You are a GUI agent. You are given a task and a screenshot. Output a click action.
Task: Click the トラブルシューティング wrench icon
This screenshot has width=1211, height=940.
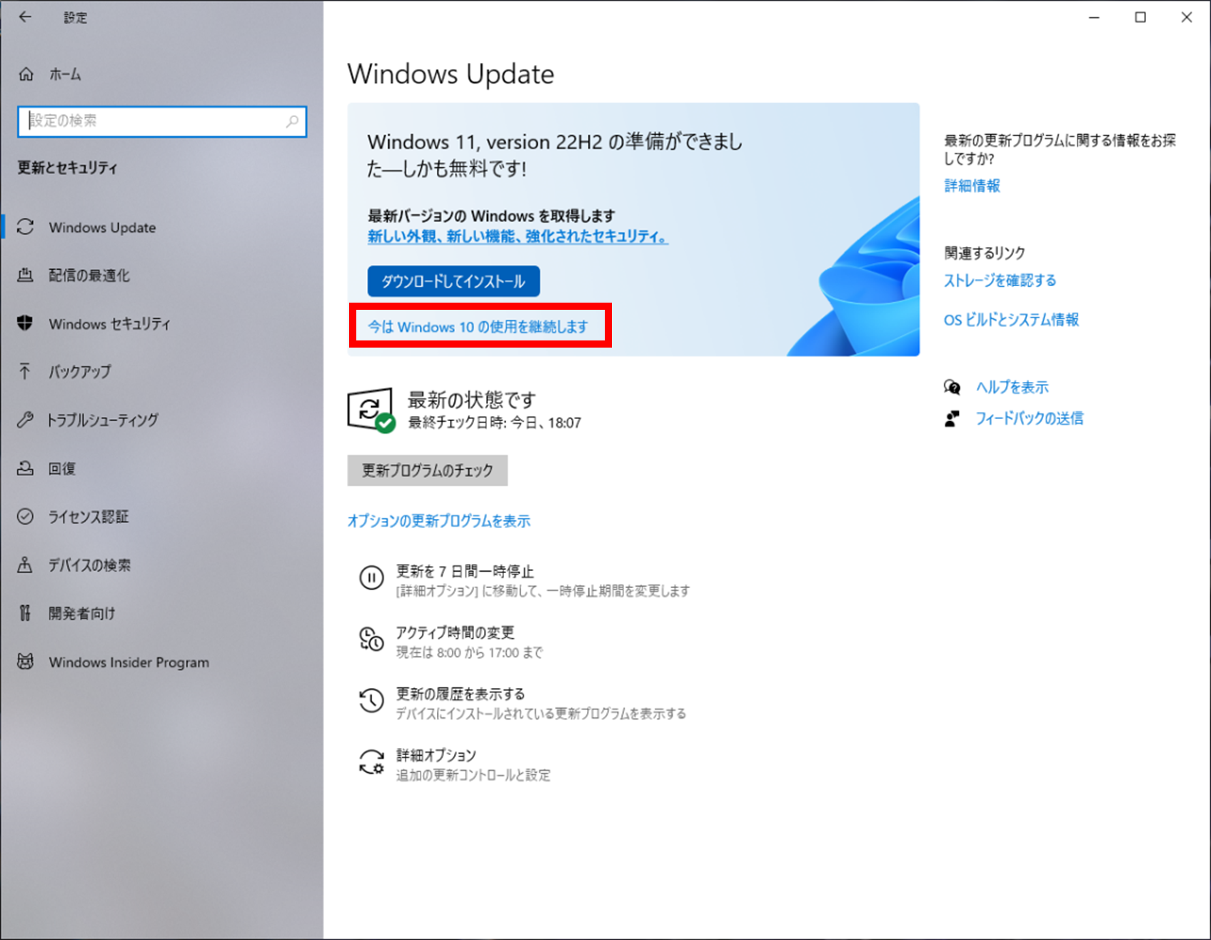click(25, 420)
